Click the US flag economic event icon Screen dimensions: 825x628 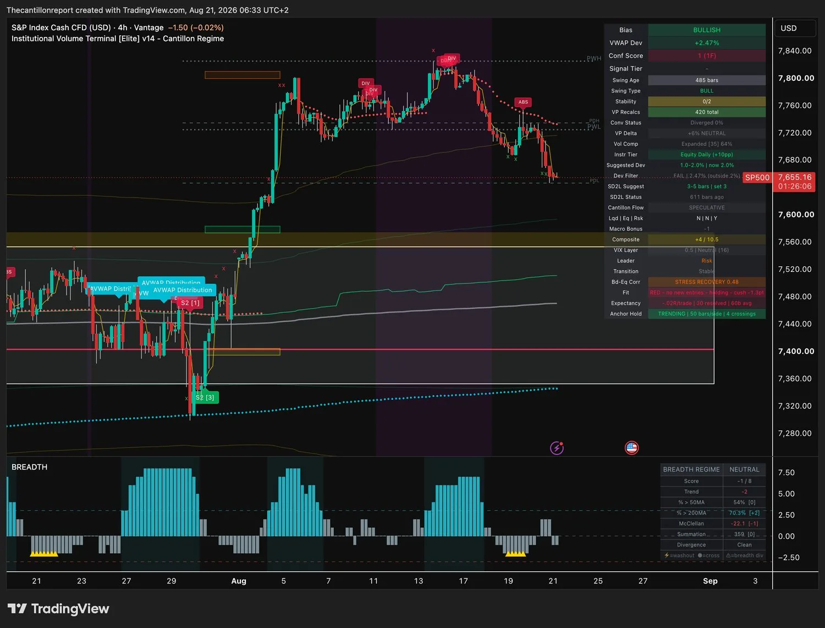(x=631, y=448)
